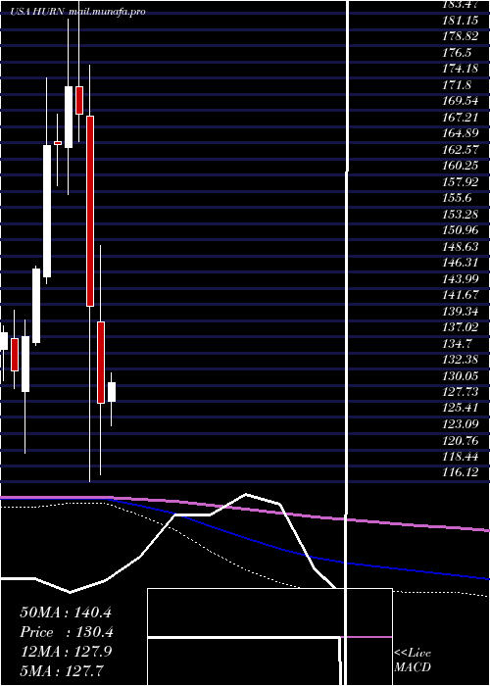Click the 5MA : 127.7 readout
This screenshot has width=490, height=686.
(x=62, y=670)
